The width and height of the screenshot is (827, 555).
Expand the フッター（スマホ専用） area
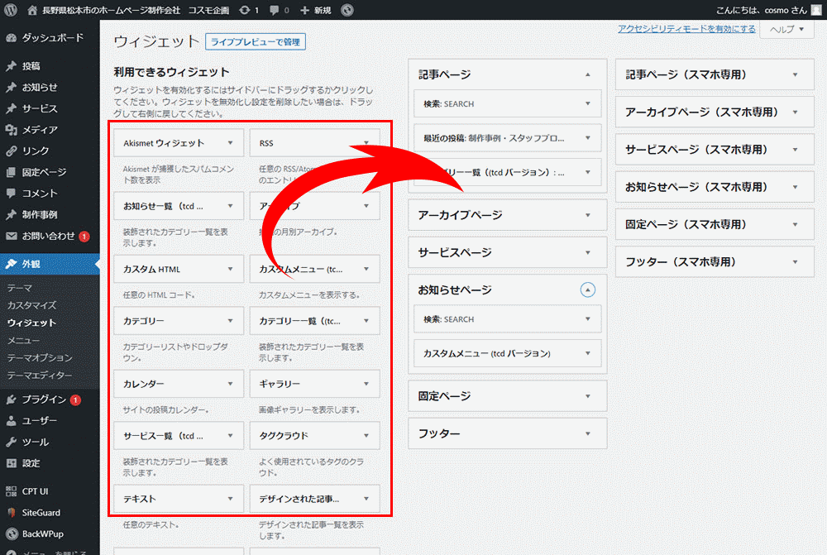[795, 262]
